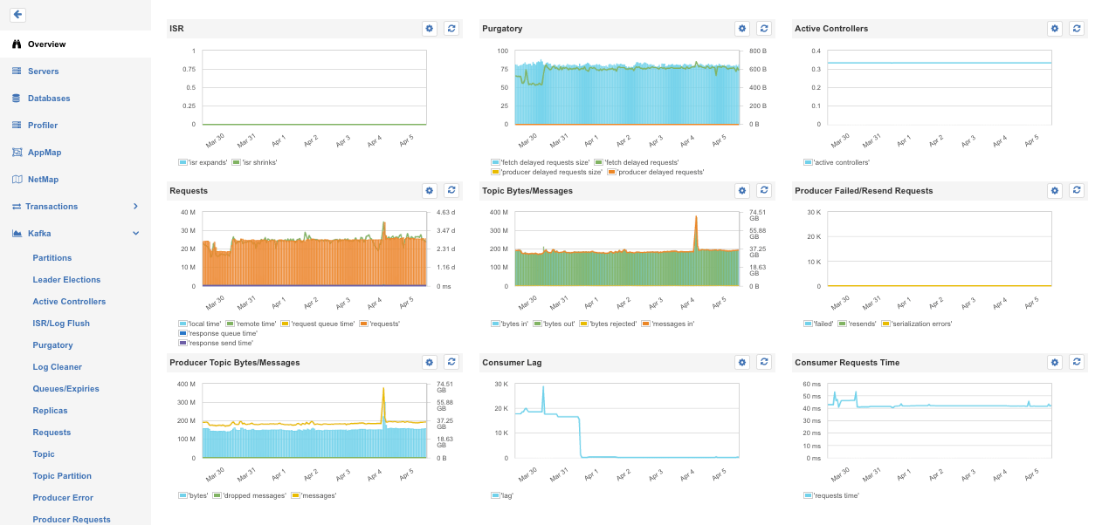The image size is (1116, 525).
Task: Open Kafka Producer Error page
Action: (63, 498)
